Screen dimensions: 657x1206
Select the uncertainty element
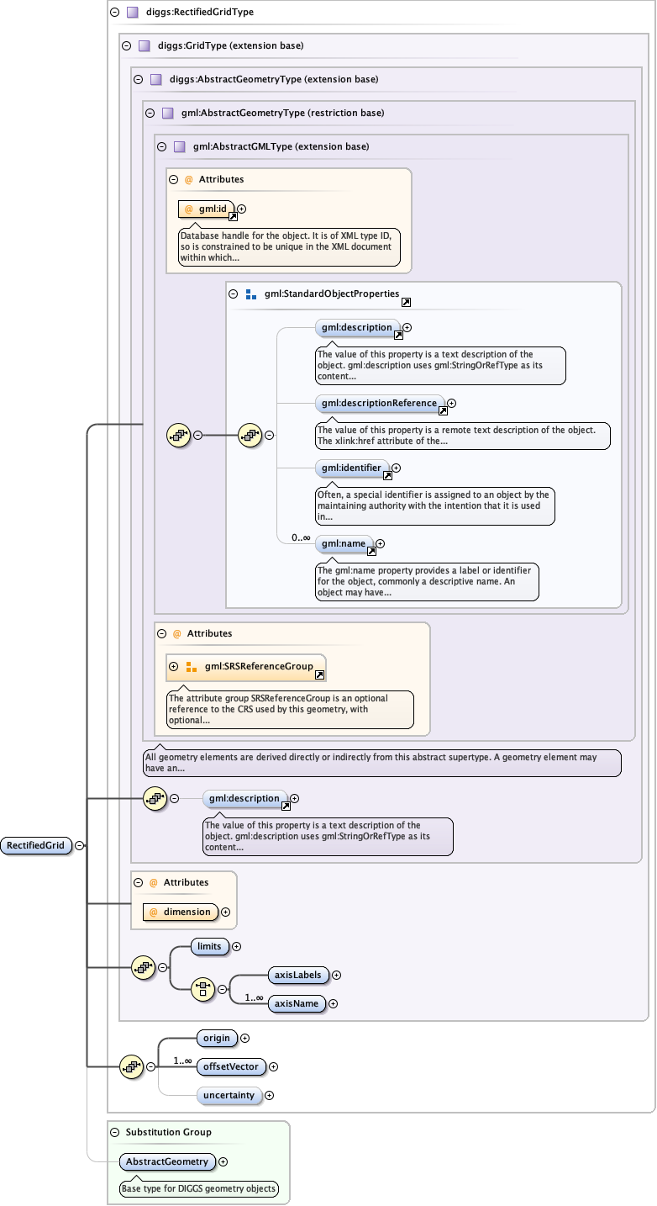point(227,1095)
